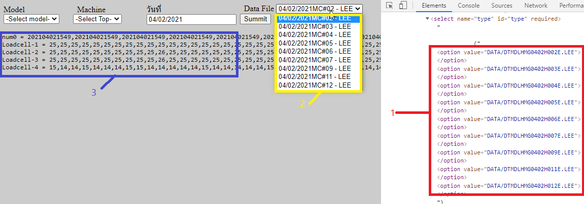Image resolution: width=584 pixels, height=204 pixels.
Task: Switch to the Elements tab
Action: click(x=434, y=6)
